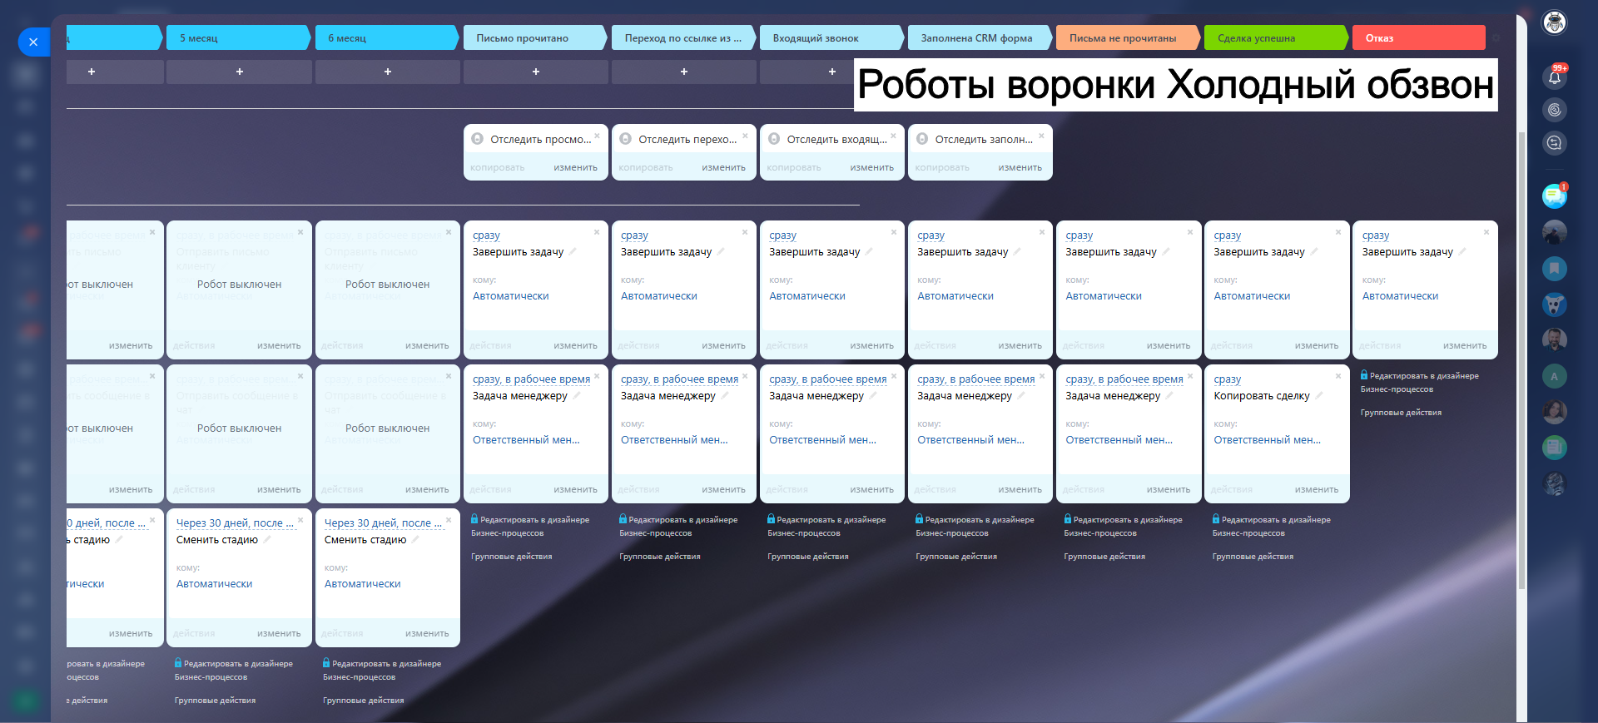
Task: Delete Завершить задачу robot in Письмо прочитано column
Action: [x=597, y=232]
